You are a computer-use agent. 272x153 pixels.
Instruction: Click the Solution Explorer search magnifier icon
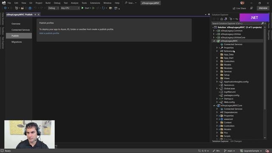coord(263,23)
